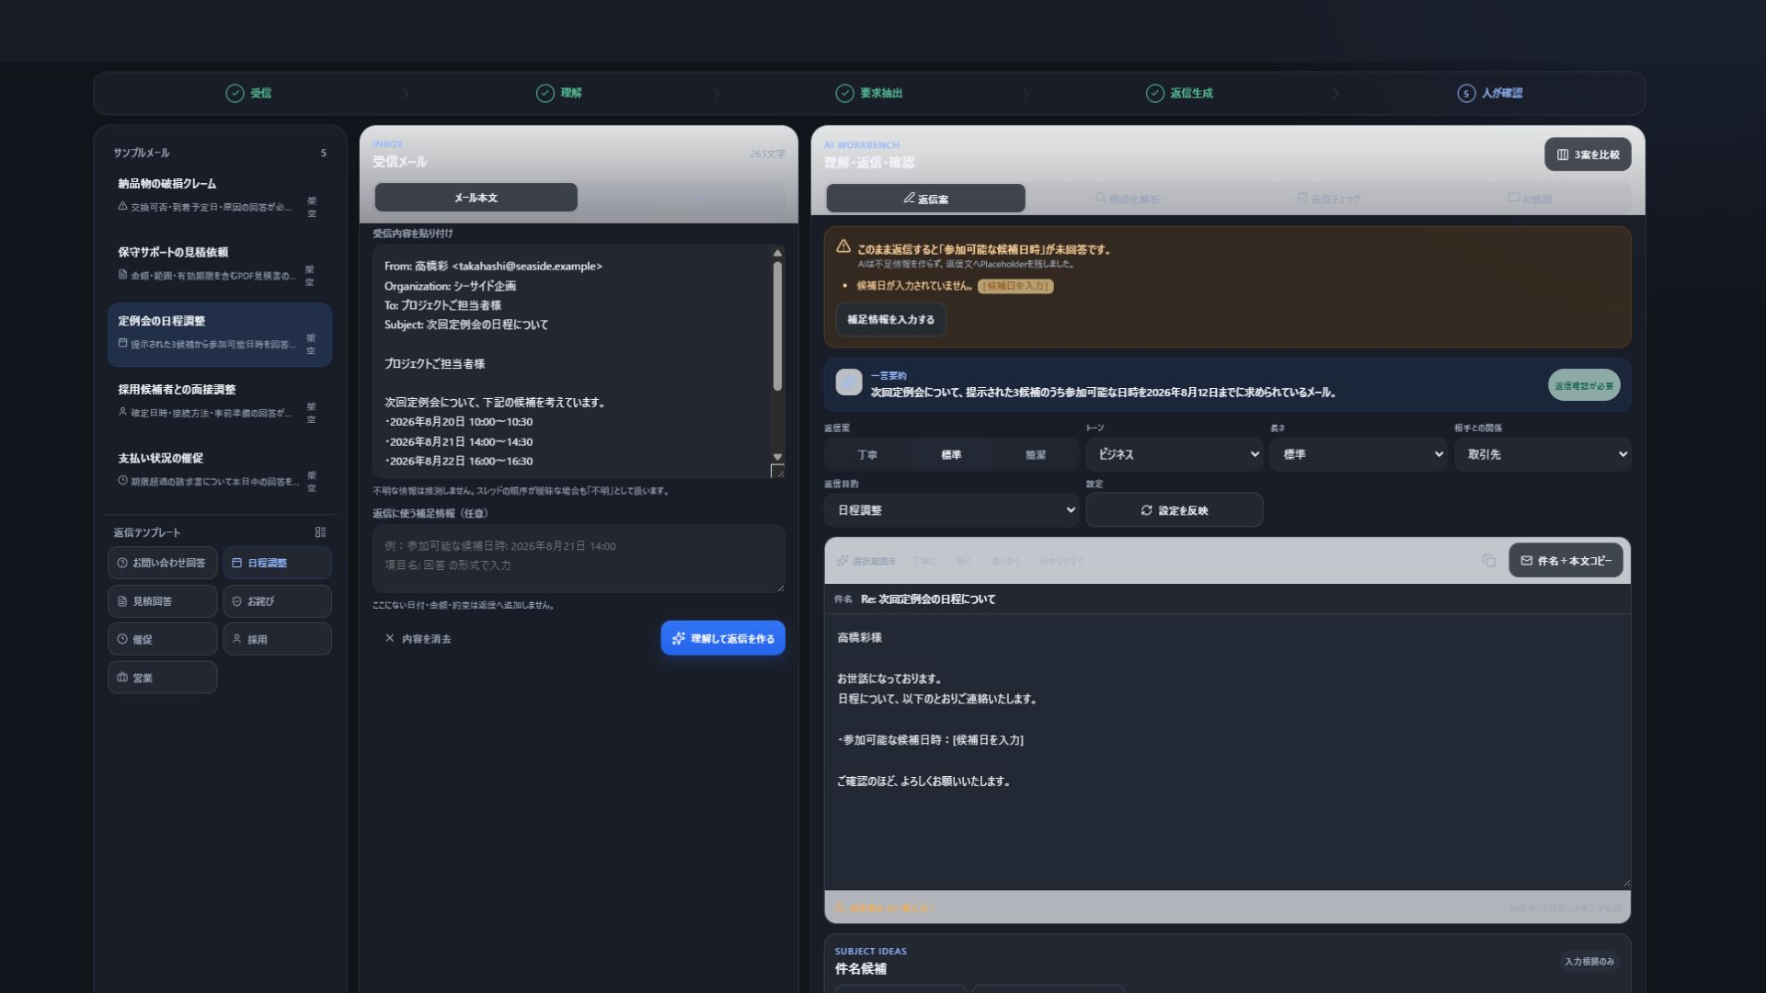Click the summary icon next to 一言要約
This screenshot has width=1766, height=993.
click(x=848, y=382)
